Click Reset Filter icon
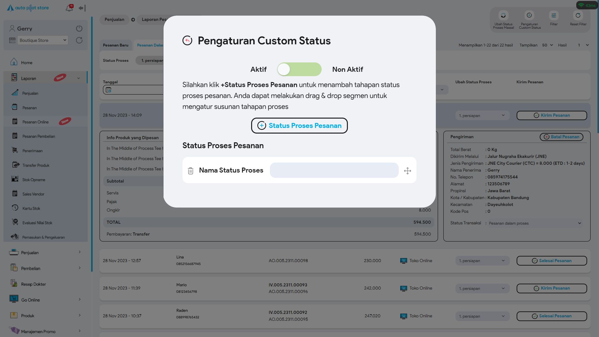Image resolution: width=599 pixels, height=337 pixels. point(578,16)
